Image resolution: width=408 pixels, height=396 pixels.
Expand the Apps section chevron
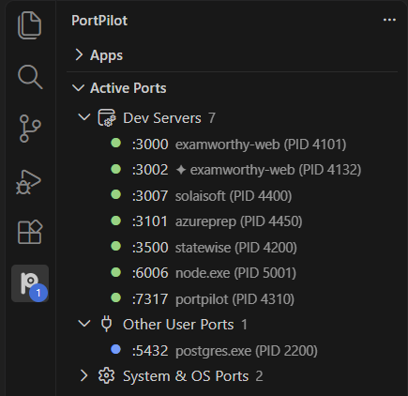point(79,54)
